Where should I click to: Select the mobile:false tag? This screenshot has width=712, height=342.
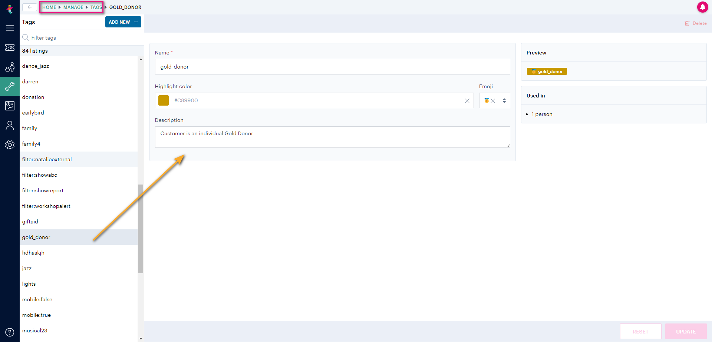(79, 299)
